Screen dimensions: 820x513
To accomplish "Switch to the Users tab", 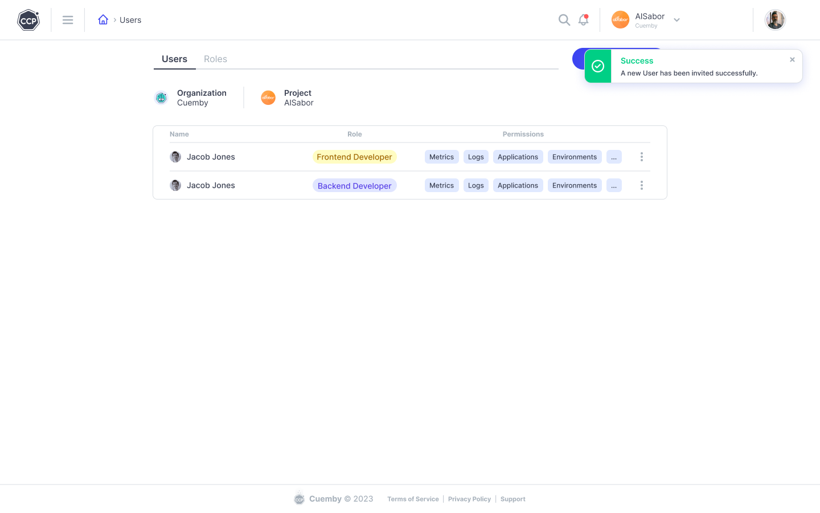I will [174, 59].
